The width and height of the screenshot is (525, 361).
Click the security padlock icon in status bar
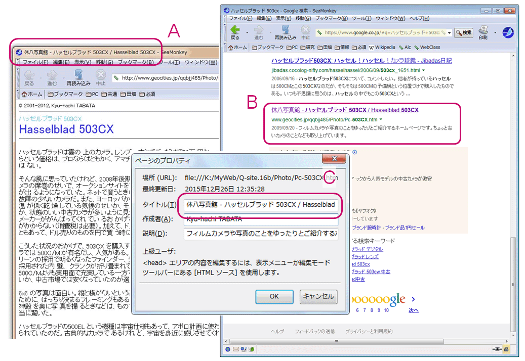coord(507,349)
